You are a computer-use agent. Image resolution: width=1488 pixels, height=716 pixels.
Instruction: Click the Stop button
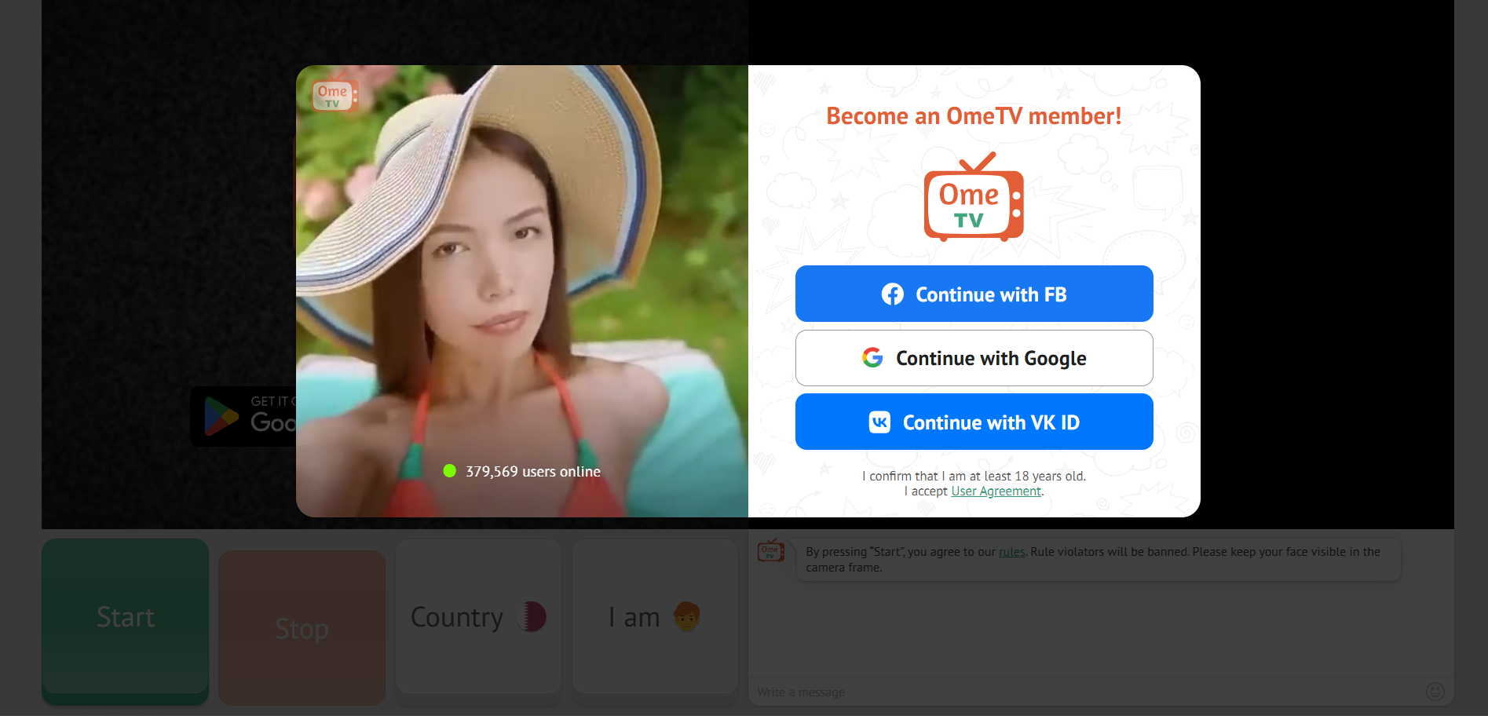(x=302, y=627)
